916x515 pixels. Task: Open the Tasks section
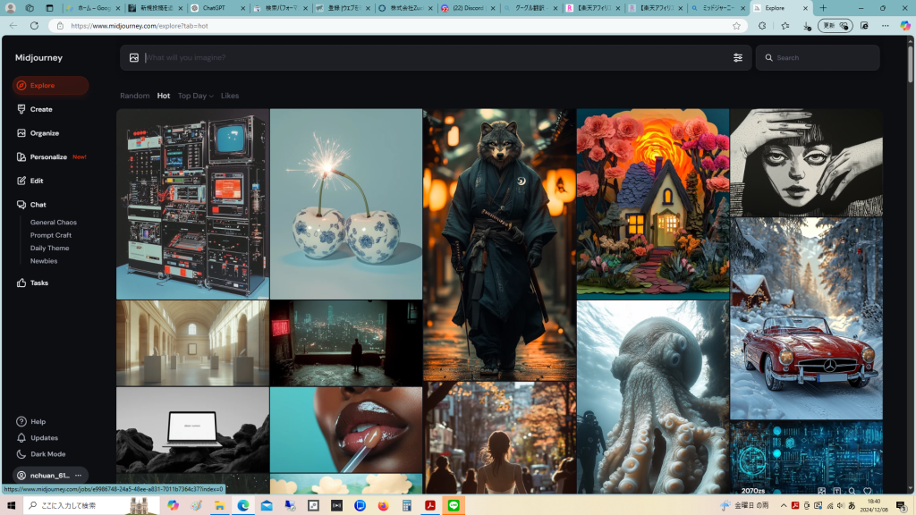(38, 283)
